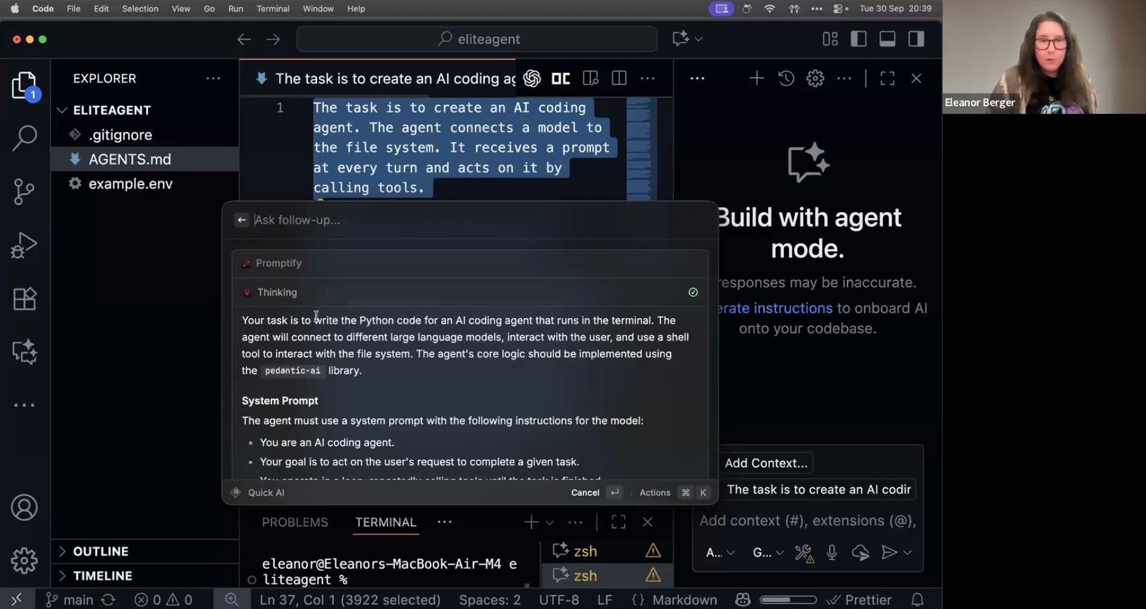1146x609 pixels.
Task: Go back with the navigation arrow
Action: click(244, 40)
